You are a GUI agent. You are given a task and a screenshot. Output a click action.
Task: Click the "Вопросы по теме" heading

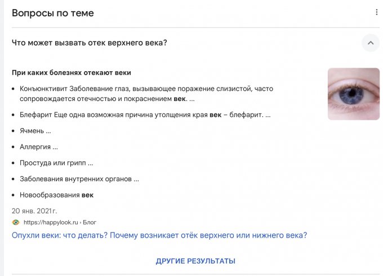pyautogui.click(x=53, y=13)
